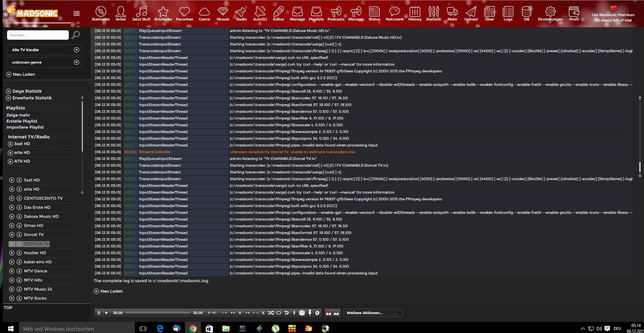644x333 pixels.
Task: Click 'Neu Laden' below the log
Action: click(x=111, y=291)
